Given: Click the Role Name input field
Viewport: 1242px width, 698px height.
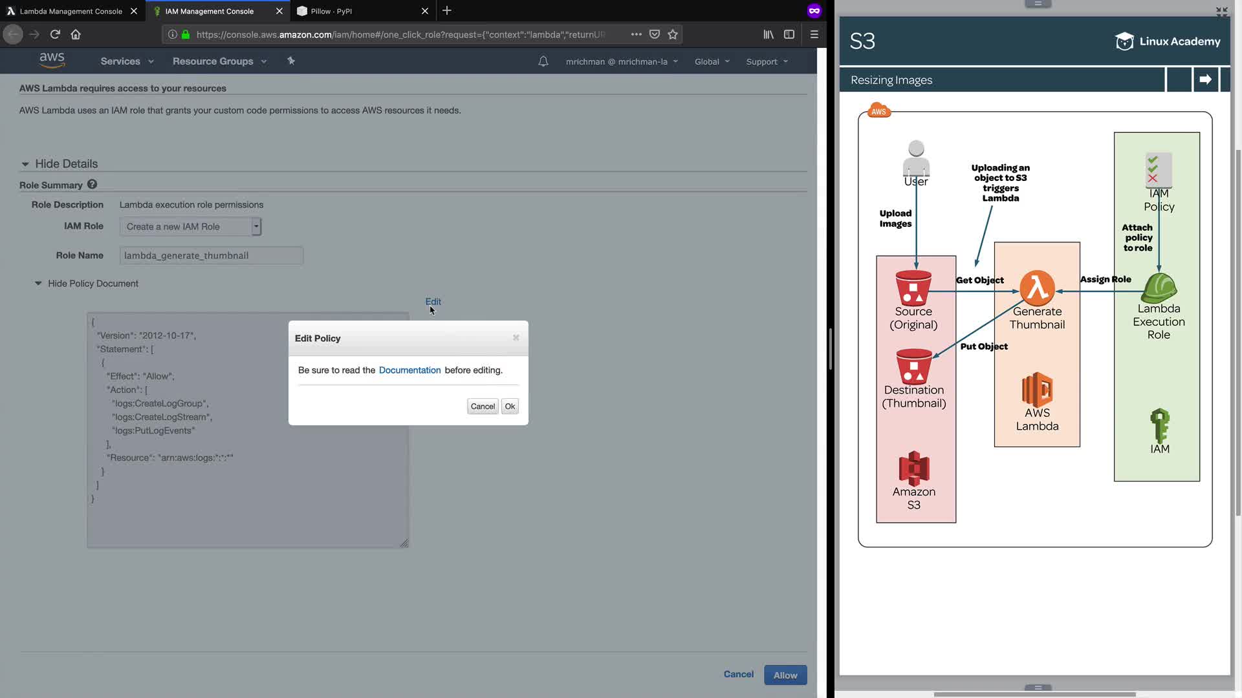Looking at the screenshot, I should (211, 255).
